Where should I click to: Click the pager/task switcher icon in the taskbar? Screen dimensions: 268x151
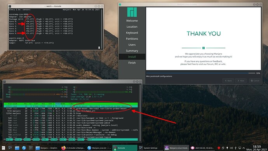[10, 148]
